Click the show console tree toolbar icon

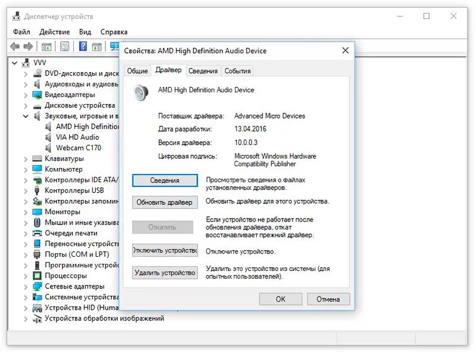(46, 46)
